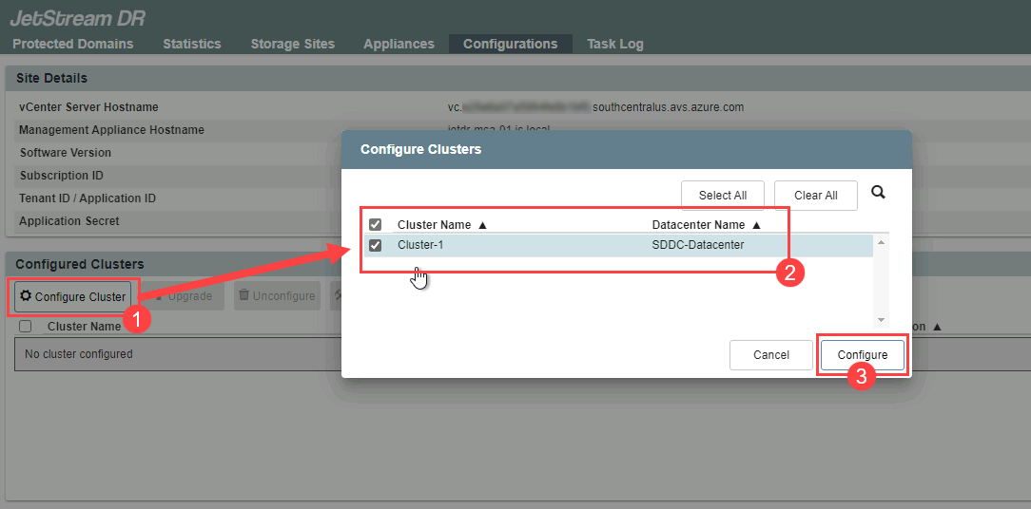The width and height of the screenshot is (1031, 509).
Task: Click scrollbar down arrow in cluster list
Action: (x=881, y=320)
